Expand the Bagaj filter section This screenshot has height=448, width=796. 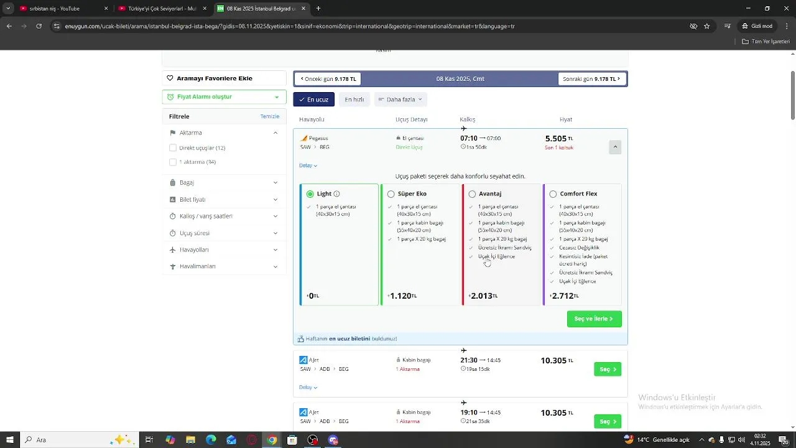click(x=275, y=183)
